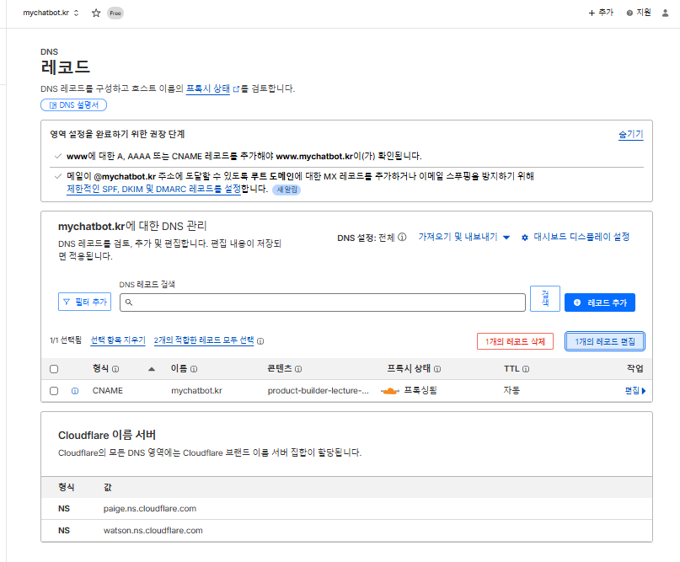680x562 pixels.
Task: Click the 자동 TTL value
Action: coord(511,390)
